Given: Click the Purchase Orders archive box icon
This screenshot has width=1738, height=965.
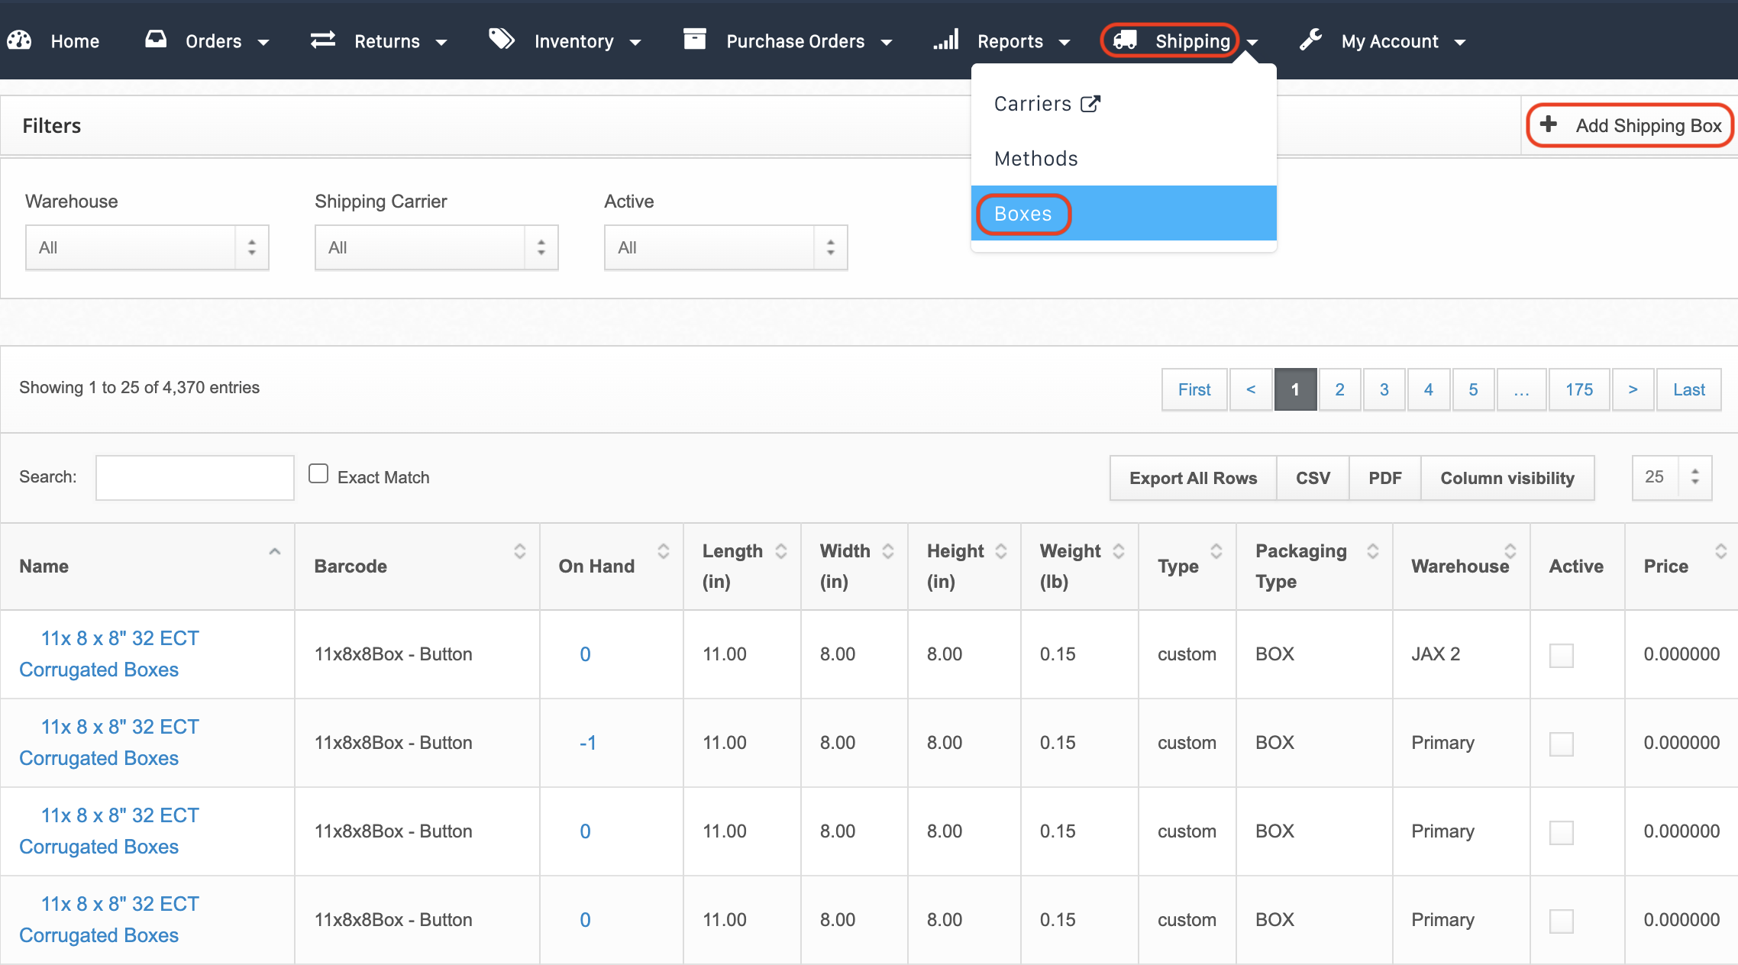Looking at the screenshot, I should point(694,40).
